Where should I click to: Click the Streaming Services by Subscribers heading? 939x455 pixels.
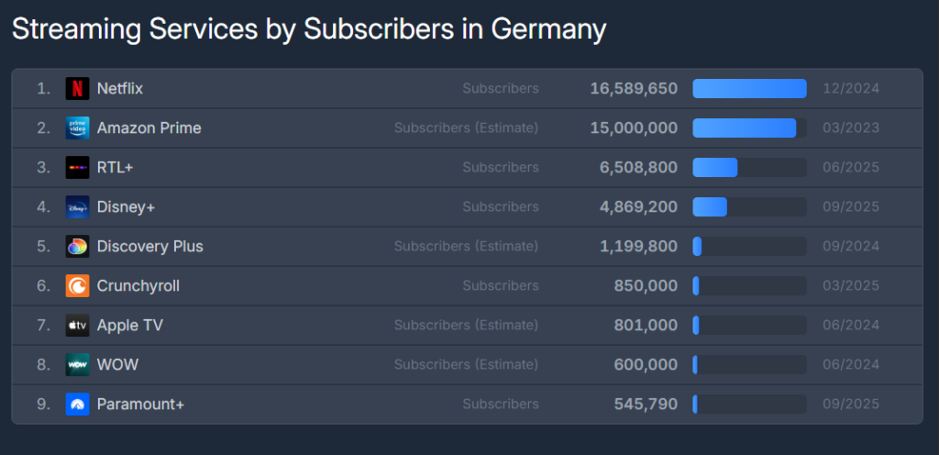tap(308, 29)
